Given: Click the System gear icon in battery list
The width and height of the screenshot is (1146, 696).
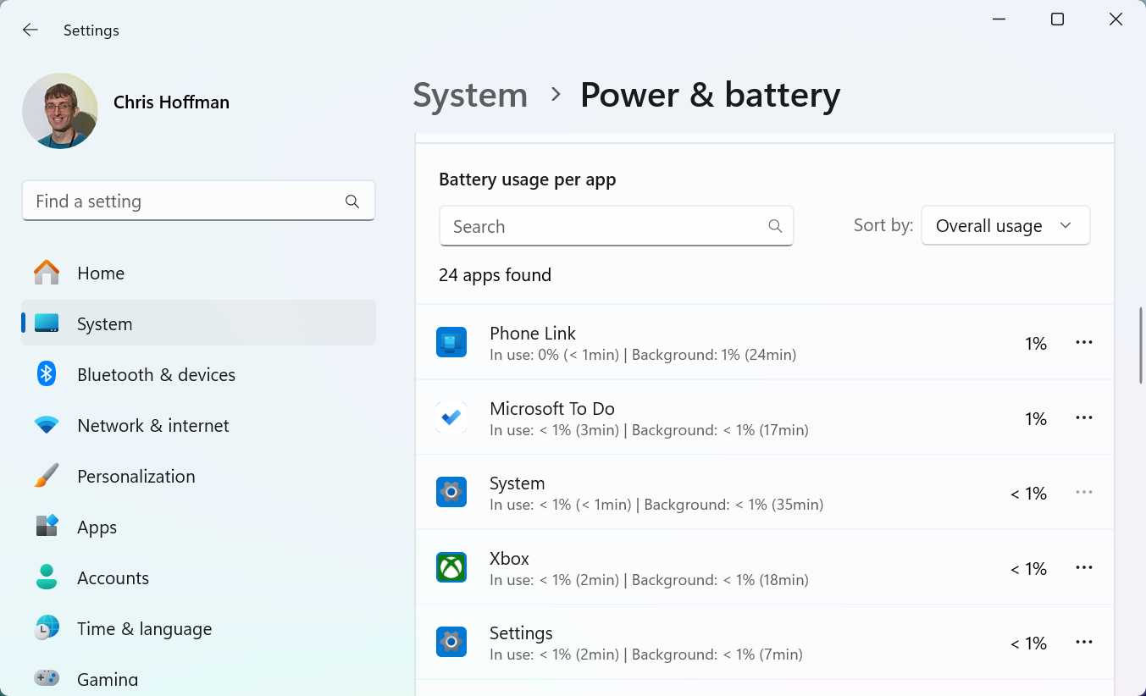Looking at the screenshot, I should pos(451,492).
